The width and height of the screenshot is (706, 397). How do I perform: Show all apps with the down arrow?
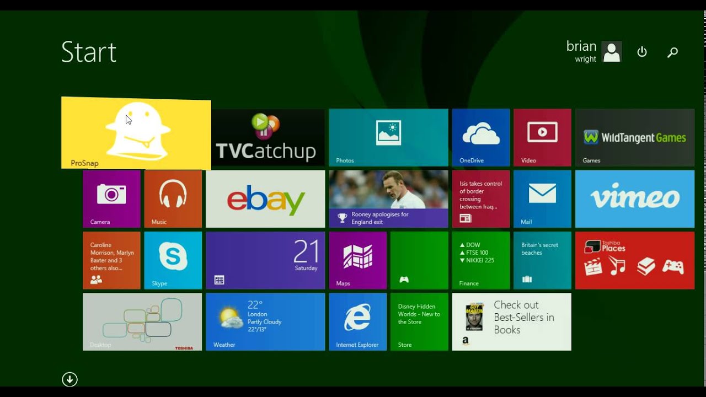pos(69,379)
